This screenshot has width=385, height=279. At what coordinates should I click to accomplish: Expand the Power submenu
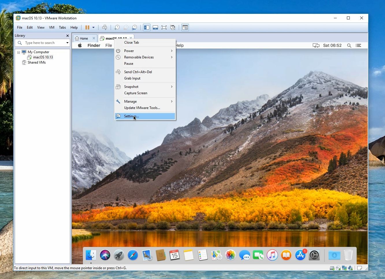[x=145, y=51]
